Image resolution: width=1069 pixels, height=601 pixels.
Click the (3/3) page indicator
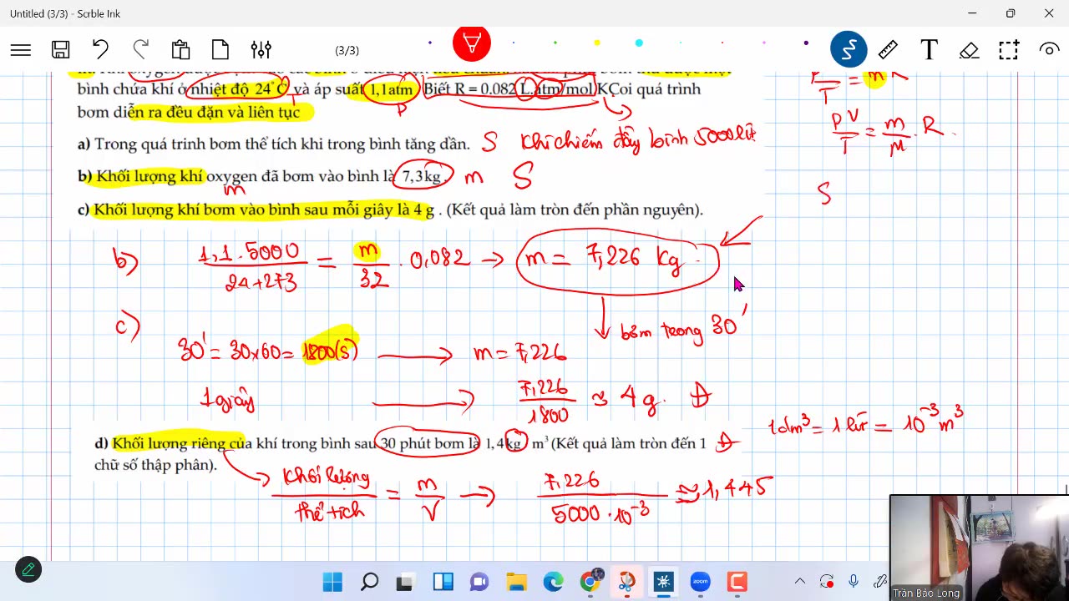[347, 50]
